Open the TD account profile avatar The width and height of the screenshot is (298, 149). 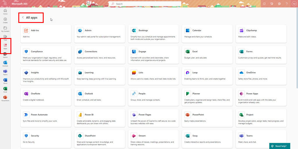point(294,4)
